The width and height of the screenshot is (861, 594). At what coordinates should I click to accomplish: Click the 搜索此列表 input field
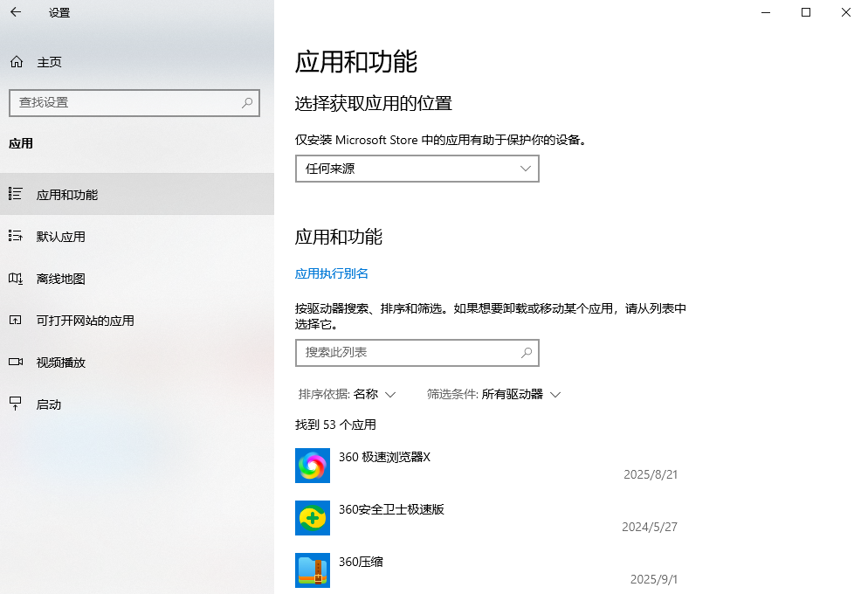(x=406, y=353)
